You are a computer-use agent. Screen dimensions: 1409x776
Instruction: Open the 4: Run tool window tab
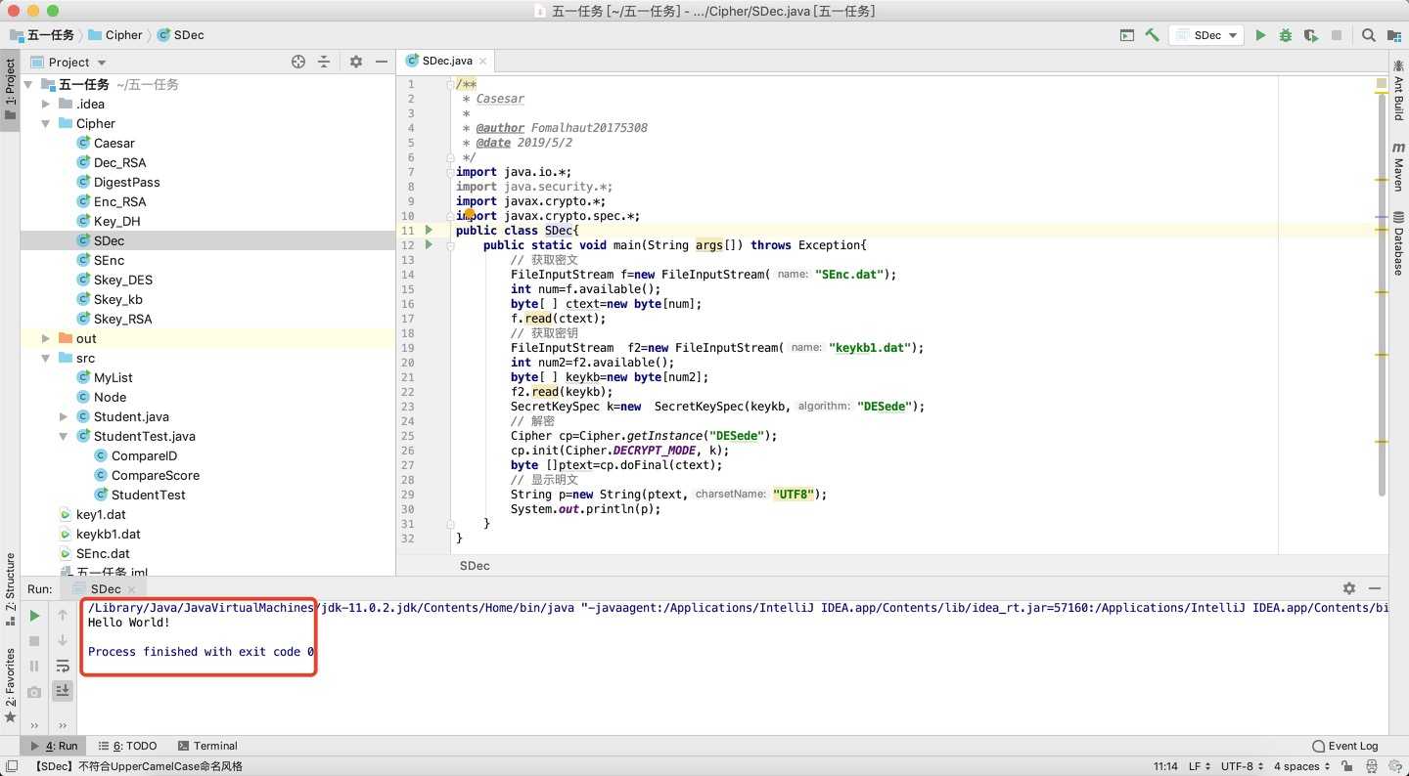point(54,746)
